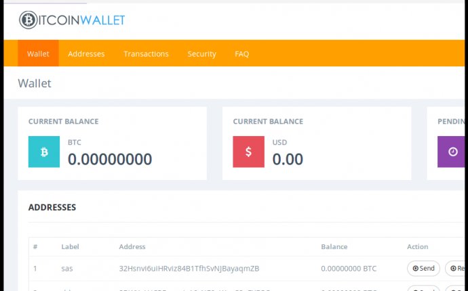
Task: Click the purple pending clock icon
Action: point(451,152)
